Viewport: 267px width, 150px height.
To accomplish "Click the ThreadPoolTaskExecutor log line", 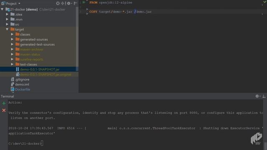I will (x=136, y=128).
